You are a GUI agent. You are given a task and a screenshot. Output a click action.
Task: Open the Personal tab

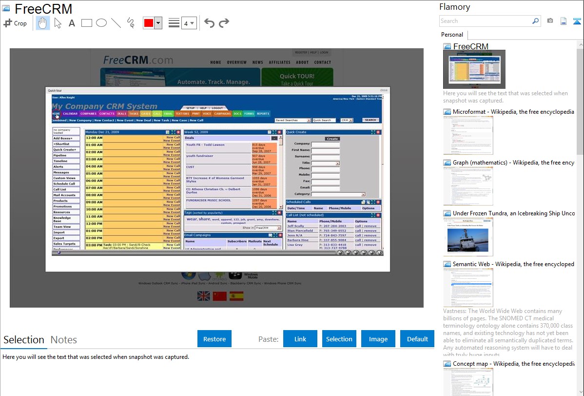pos(452,35)
